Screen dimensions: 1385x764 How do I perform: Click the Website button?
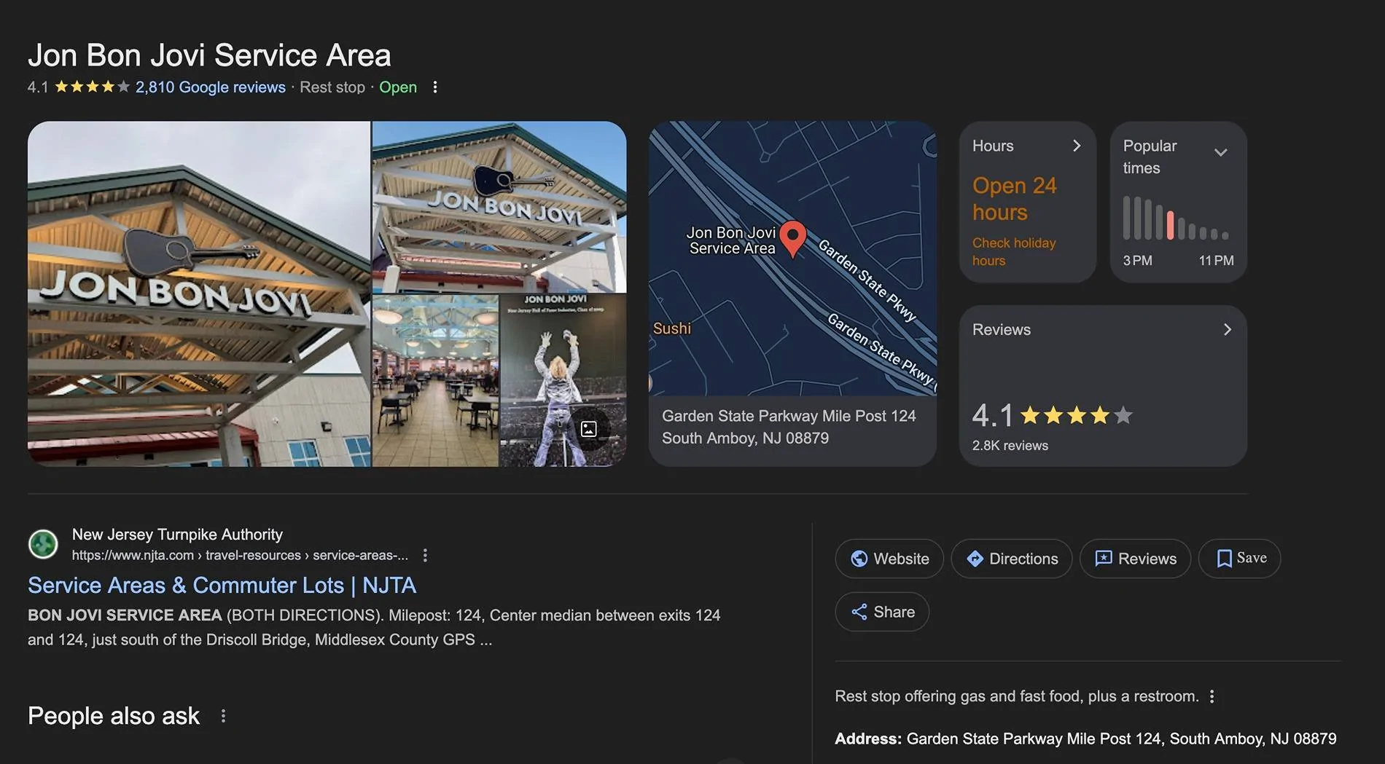(x=889, y=559)
